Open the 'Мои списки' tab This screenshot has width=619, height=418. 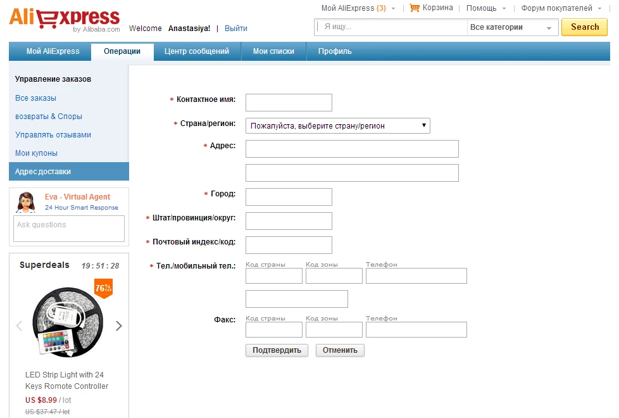pyautogui.click(x=273, y=51)
